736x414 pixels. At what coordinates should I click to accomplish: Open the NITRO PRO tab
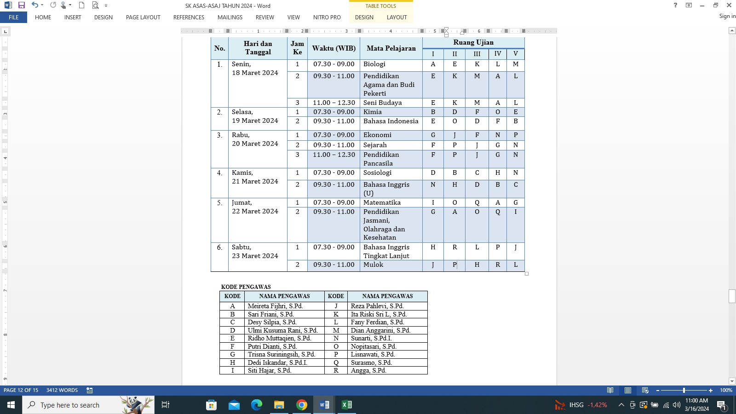(x=327, y=17)
